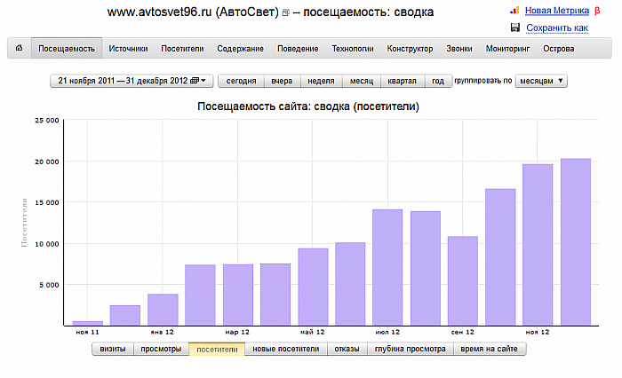The image size is (622, 378).
Task: Open the Новая Метрика link
Action: coord(557,11)
